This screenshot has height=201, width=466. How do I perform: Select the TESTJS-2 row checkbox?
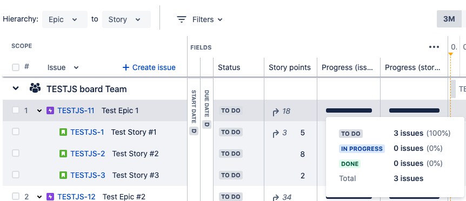click(x=16, y=153)
